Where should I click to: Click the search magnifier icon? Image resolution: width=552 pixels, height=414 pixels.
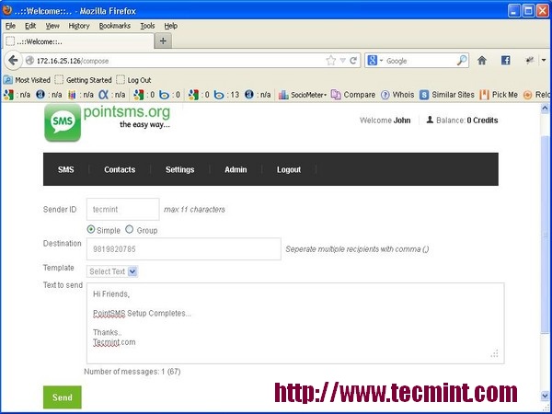pyautogui.click(x=462, y=61)
